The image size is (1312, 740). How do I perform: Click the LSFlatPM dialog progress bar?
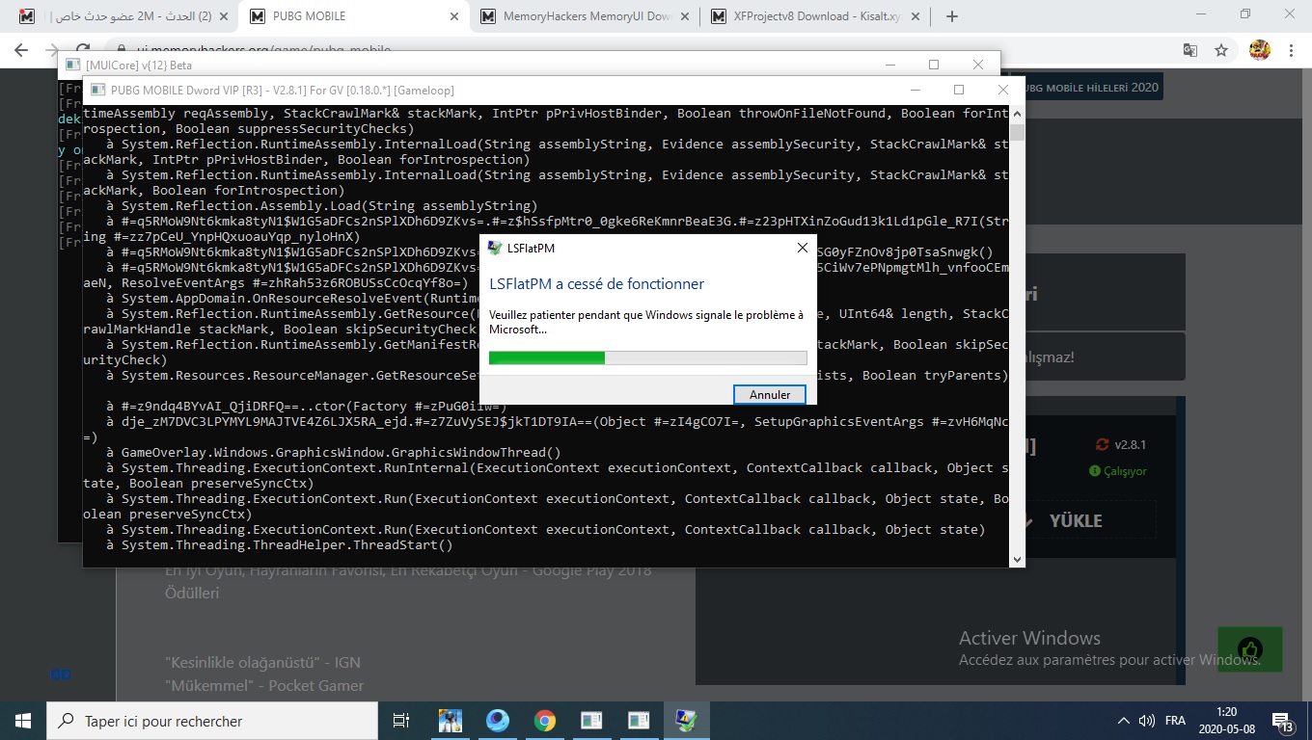click(x=647, y=358)
